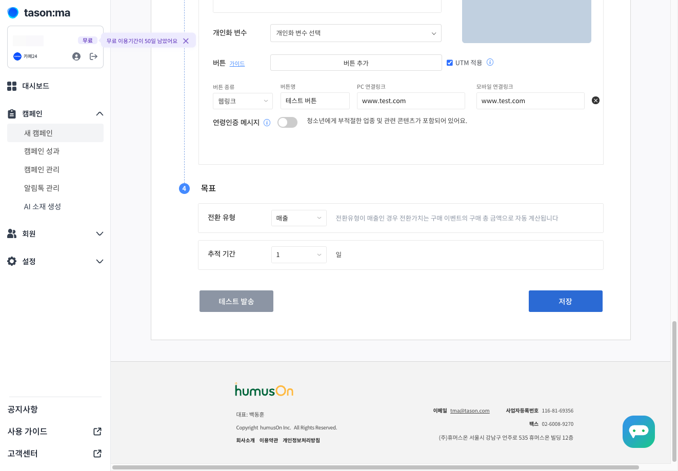Click the 목표 section heading
The height and width of the screenshot is (471, 678).
(208, 188)
